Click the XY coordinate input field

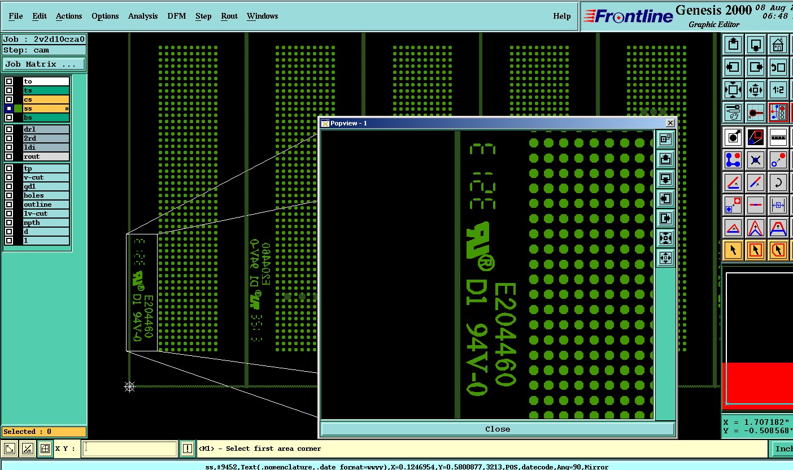click(x=130, y=449)
